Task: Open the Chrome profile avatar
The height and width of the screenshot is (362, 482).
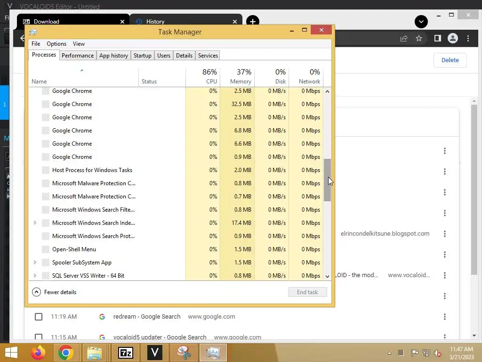Action: pyautogui.click(x=452, y=39)
